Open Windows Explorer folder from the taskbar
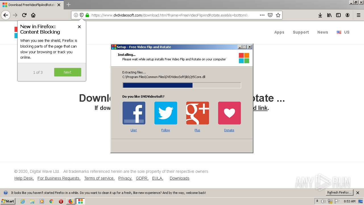This screenshot has height=205, width=364. coord(32,201)
